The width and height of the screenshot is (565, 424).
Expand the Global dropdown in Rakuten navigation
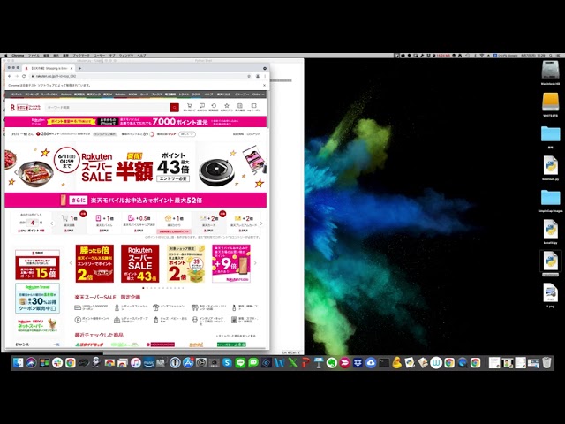(258, 94)
